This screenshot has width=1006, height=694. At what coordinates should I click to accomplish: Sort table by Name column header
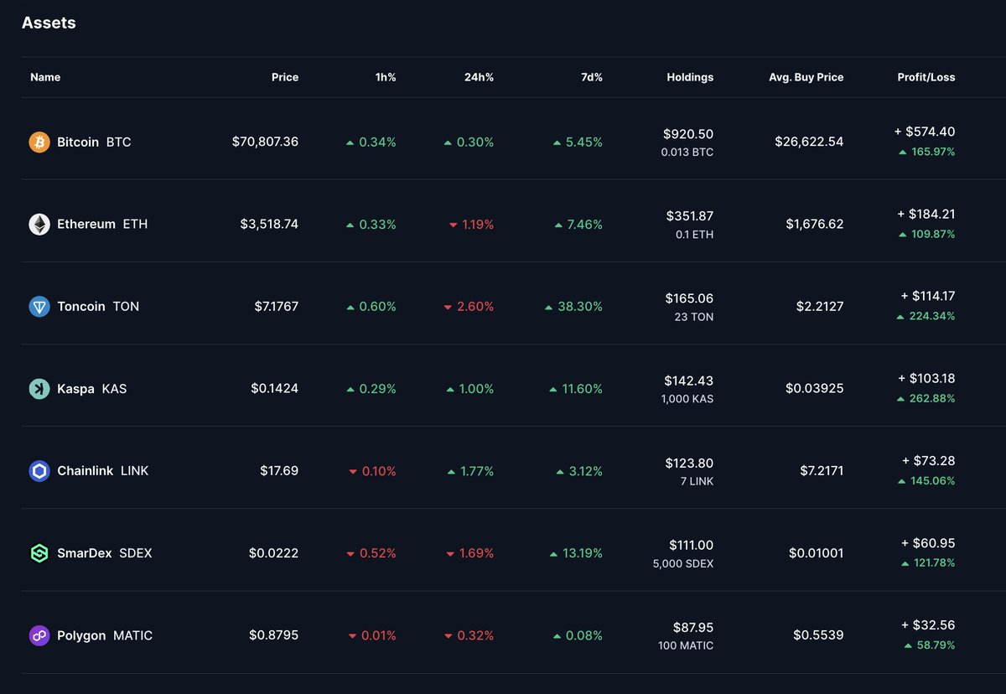(45, 77)
